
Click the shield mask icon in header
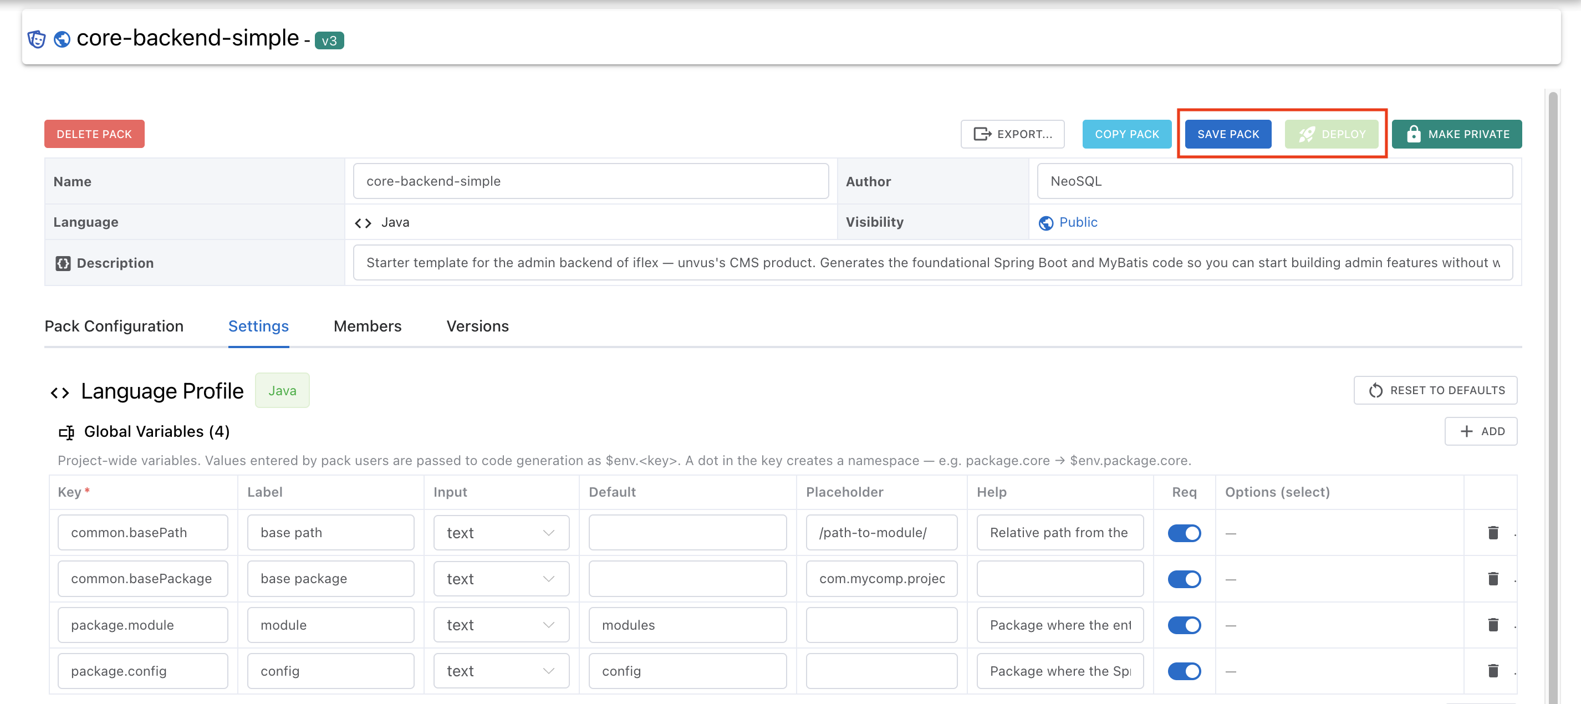37,39
